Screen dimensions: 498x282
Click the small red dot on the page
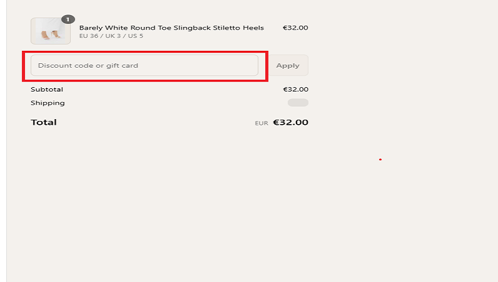380,159
